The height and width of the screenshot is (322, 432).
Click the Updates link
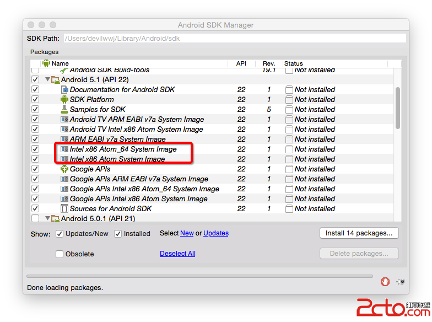216,233
